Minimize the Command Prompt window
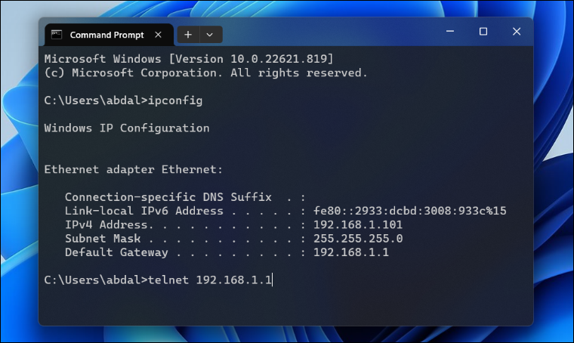This screenshot has height=343, width=574. 450,32
